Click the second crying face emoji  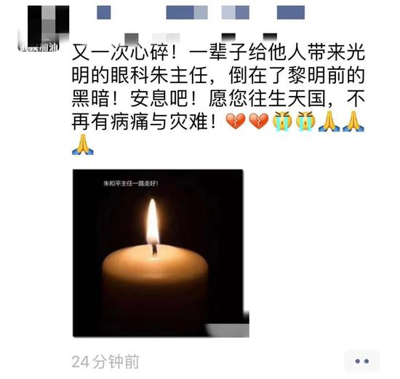point(305,121)
